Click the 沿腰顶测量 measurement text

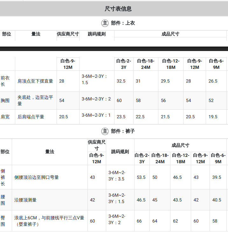(25, 200)
